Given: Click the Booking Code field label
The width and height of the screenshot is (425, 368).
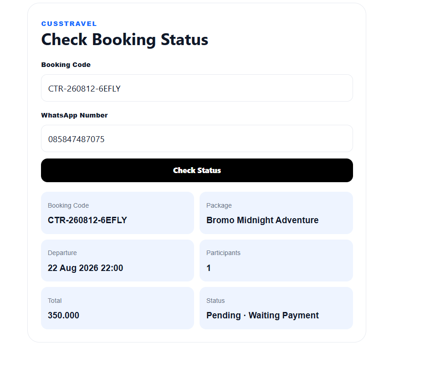Looking at the screenshot, I should click(66, 65).
